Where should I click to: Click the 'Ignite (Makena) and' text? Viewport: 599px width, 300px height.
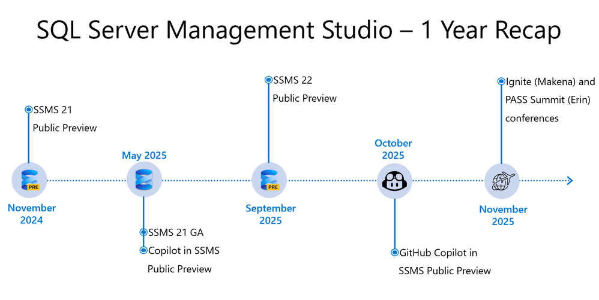tap(550, 82)
